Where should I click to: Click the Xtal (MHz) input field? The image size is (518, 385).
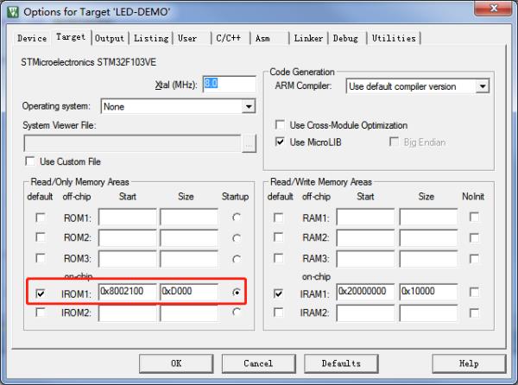pos(229,85)
